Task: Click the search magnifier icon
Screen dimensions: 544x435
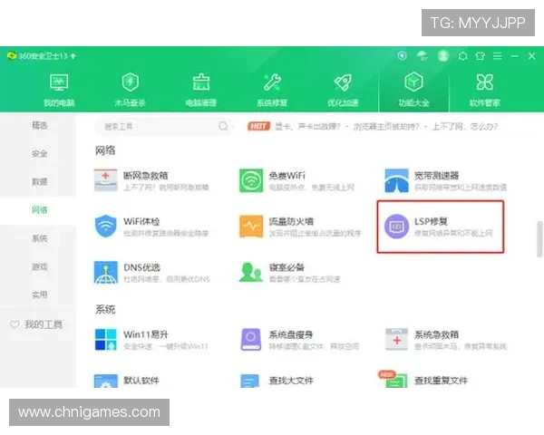Action: pos(223,126)
